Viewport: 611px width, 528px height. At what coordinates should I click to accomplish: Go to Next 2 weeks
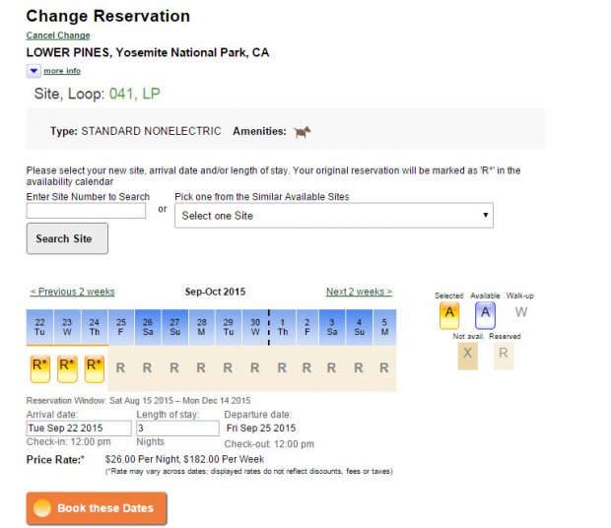point(359,292)
